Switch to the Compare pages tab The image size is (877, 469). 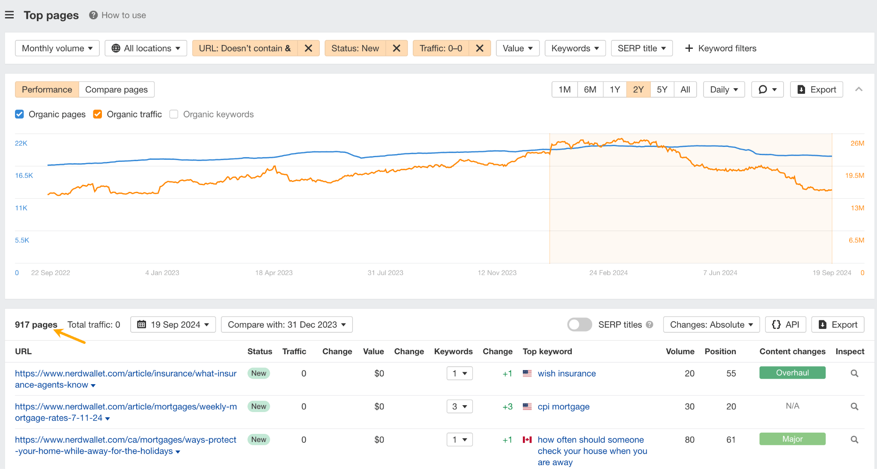click(116, 90)
